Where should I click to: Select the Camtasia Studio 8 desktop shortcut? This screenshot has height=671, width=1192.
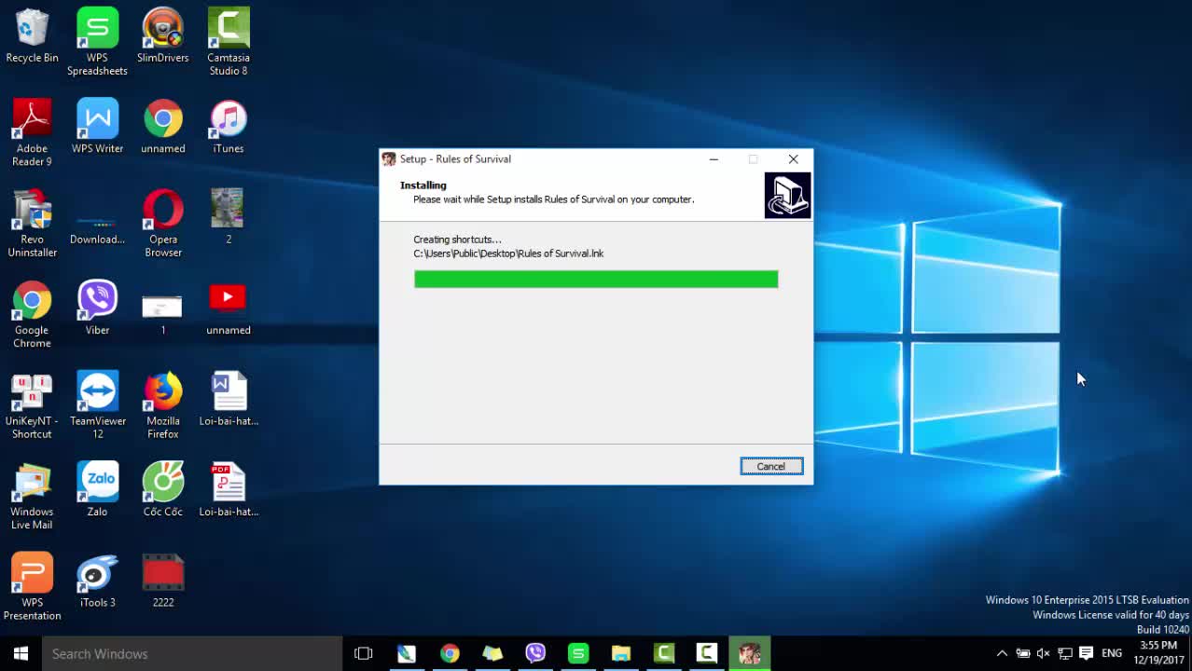[x=229, y=42]
